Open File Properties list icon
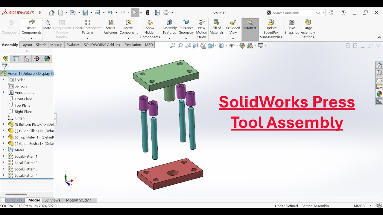 (x=157, y=13)
